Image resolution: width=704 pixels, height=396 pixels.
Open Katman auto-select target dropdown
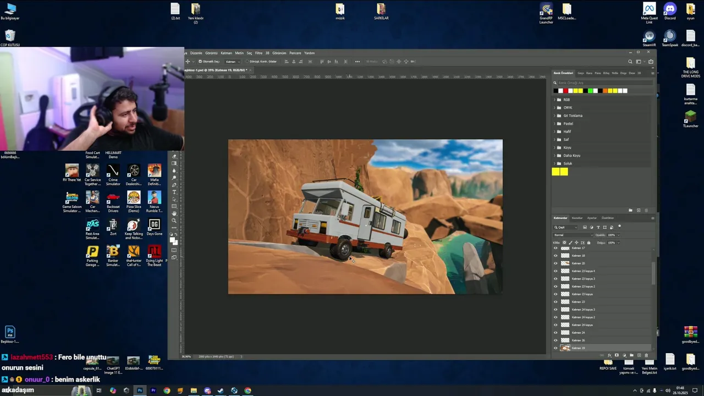(233, 62)
